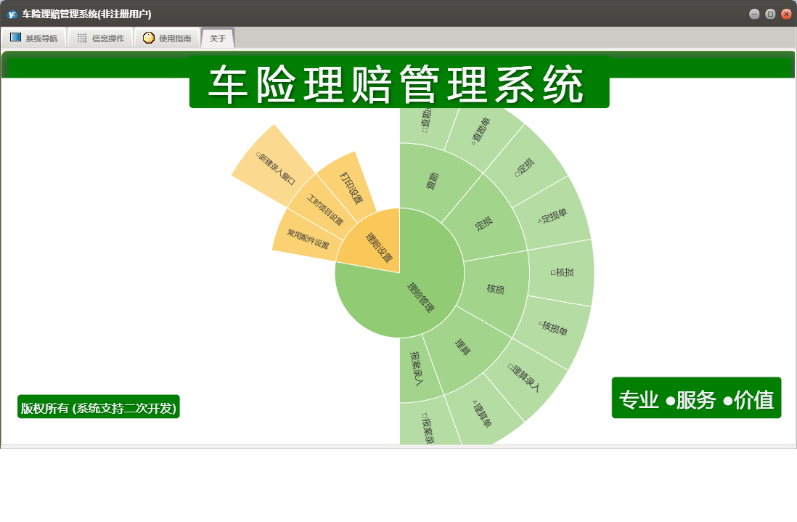Click the app logo in title bar
Screen dimensions: 797x522
[x=12, y=15]
